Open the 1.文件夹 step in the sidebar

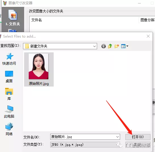pyautogui.click(x=13, y=18)
